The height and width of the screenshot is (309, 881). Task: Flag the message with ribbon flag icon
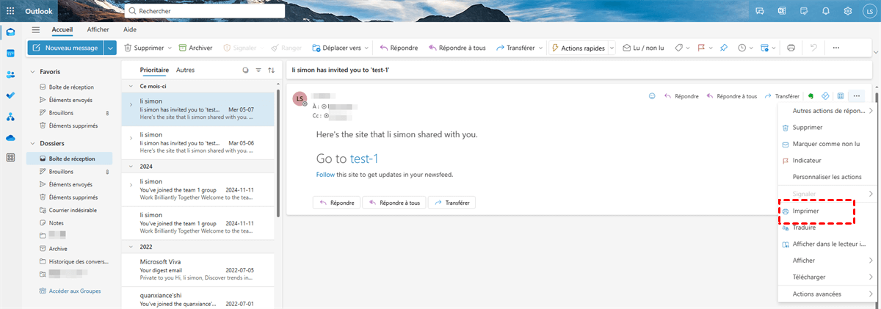tap(701, 48)
